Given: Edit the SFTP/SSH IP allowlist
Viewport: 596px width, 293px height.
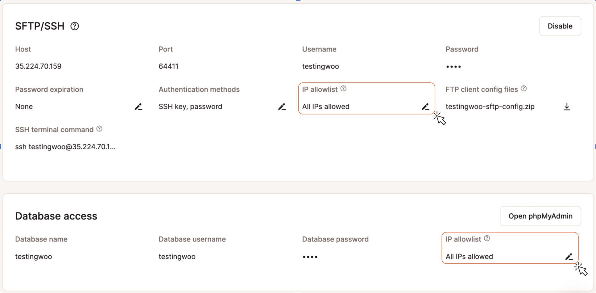Looking at the screenshot, I should point(425,107).
